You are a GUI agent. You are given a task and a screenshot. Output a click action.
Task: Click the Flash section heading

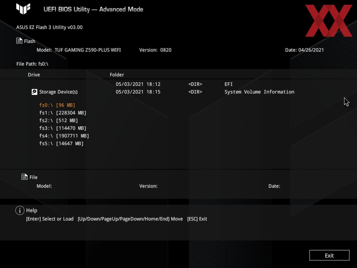[x=29, y=41]
